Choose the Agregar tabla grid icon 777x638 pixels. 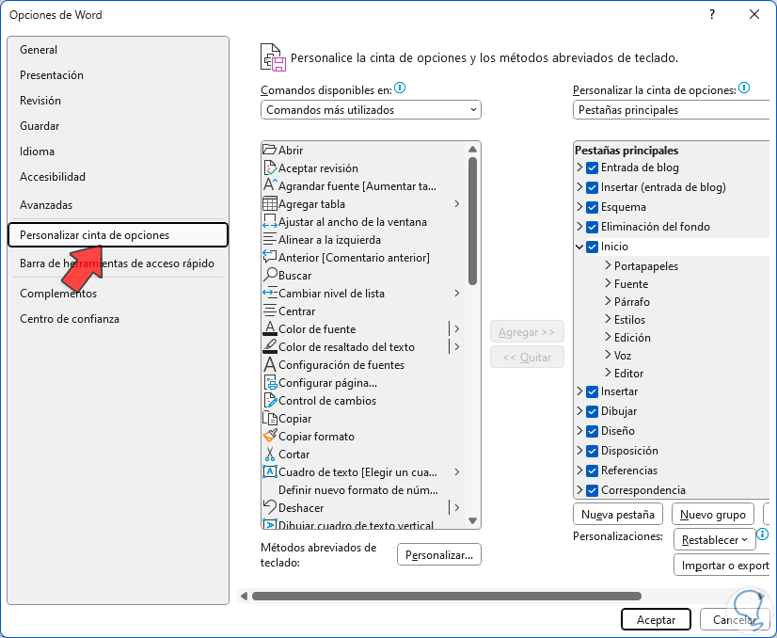pos(270,203)
